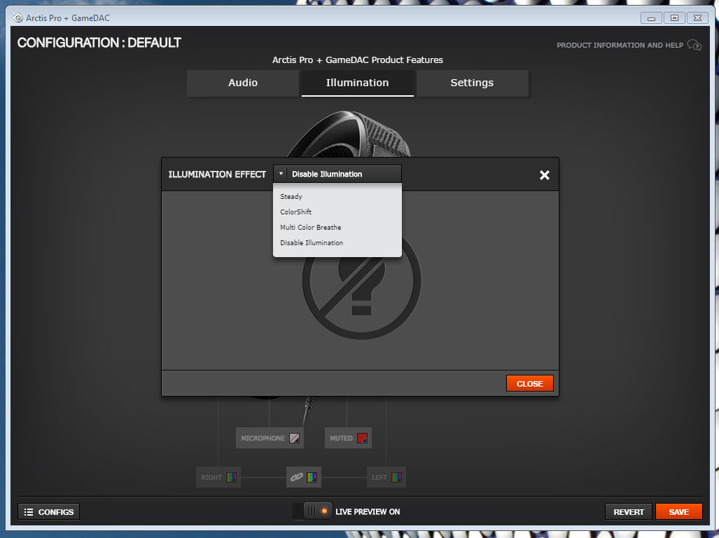
Task: Select the Illumination tab
Action: click(357, 83)
